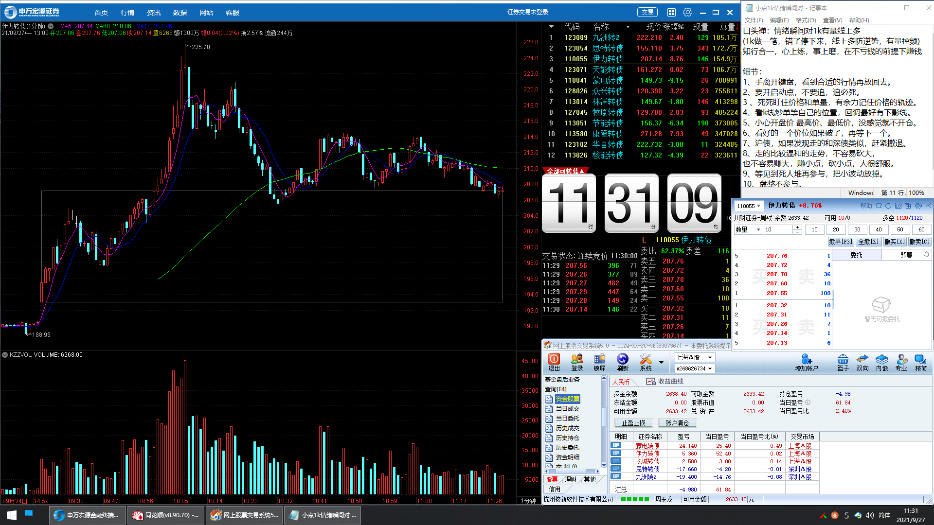Click 撤单[F3] cancel order button
Viewport: 934px width, 525px height.
841,242
